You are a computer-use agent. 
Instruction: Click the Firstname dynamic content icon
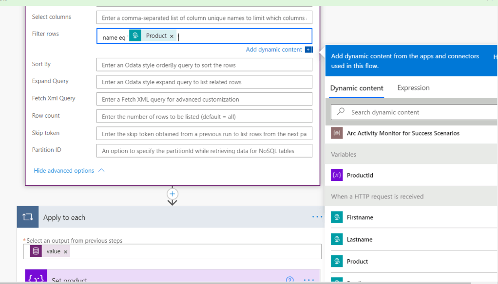pos(337,217)
